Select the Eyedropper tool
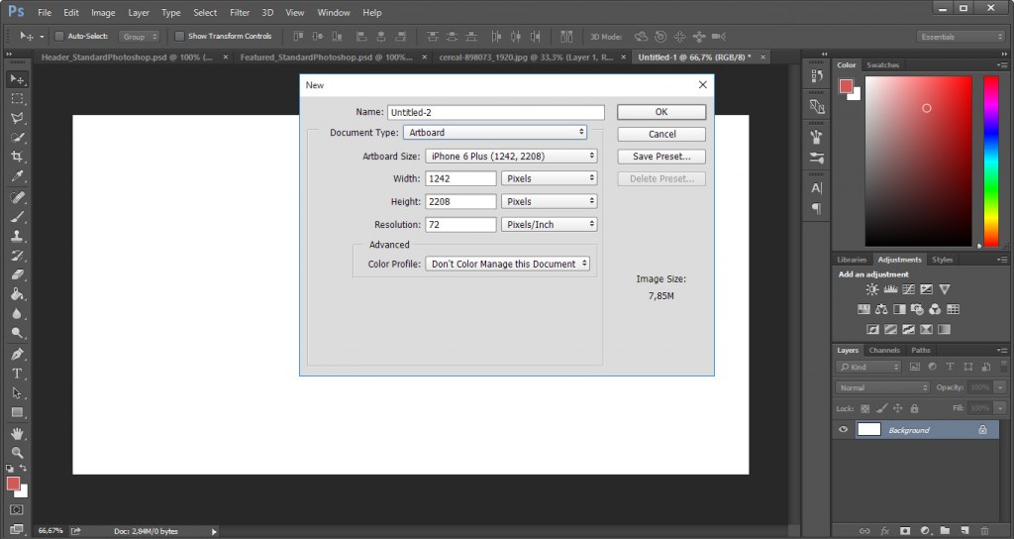 [17, 176]
